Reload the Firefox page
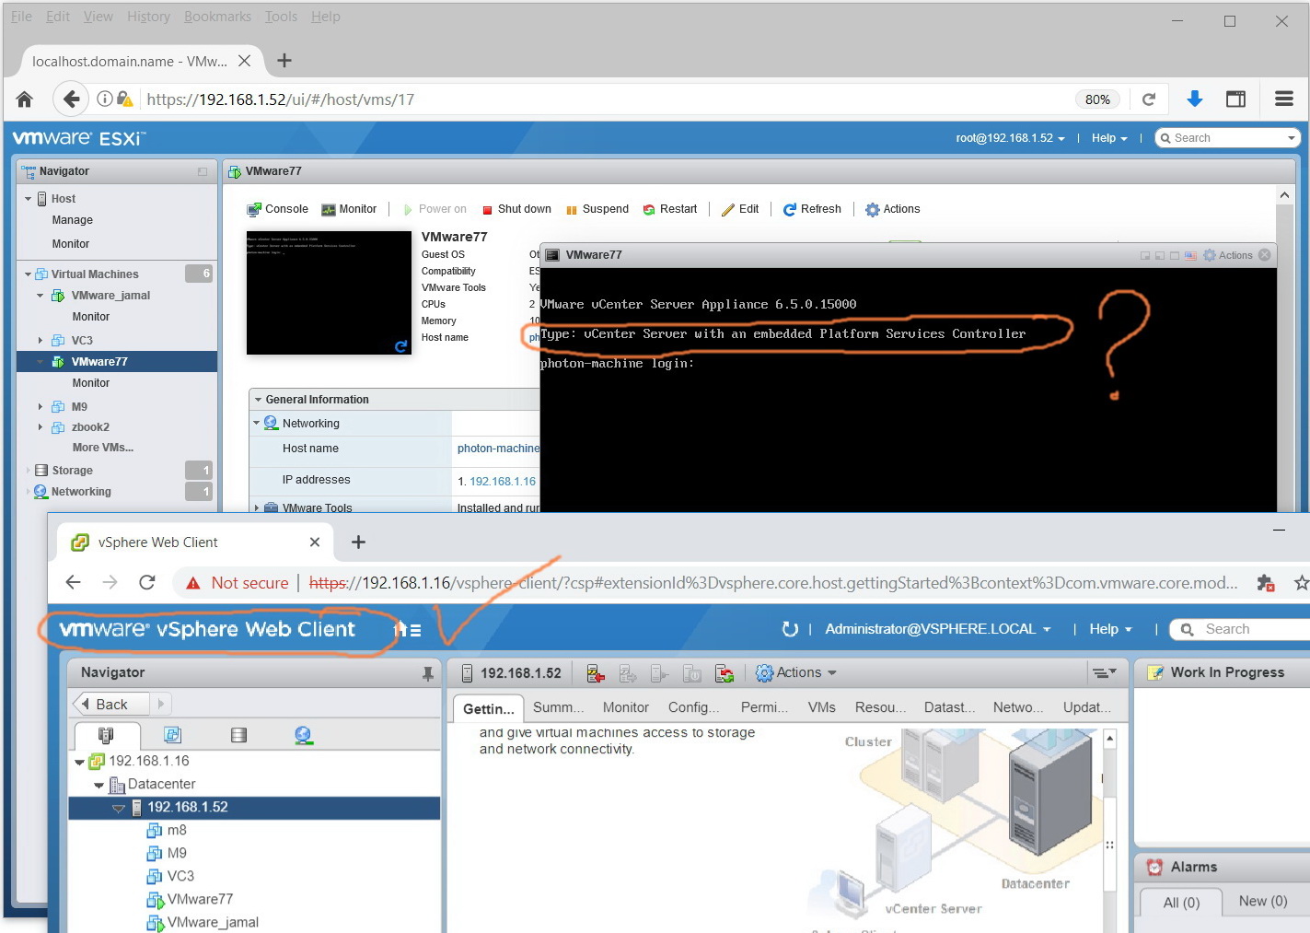Screen dimensions: 1310x933 coord(1149,99)
